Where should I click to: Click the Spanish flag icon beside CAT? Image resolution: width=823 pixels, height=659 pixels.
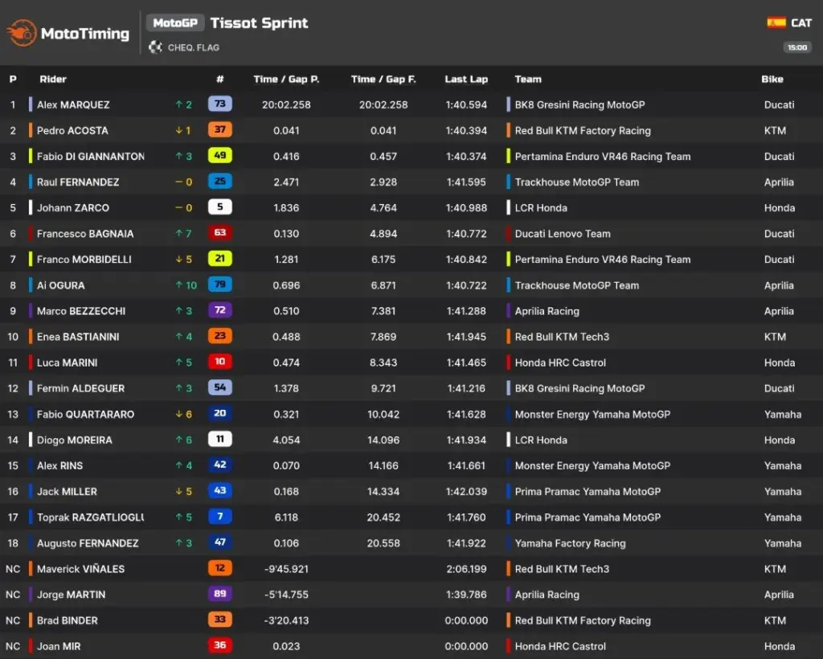(x=776, y=23)
